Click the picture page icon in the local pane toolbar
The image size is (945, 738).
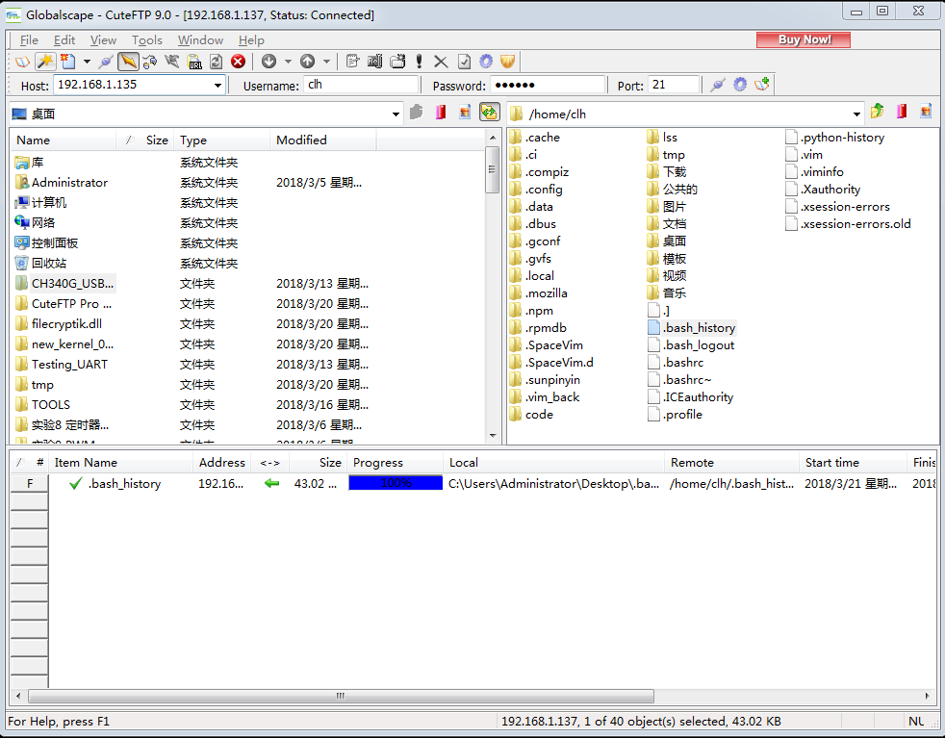(x=465, y=112)
